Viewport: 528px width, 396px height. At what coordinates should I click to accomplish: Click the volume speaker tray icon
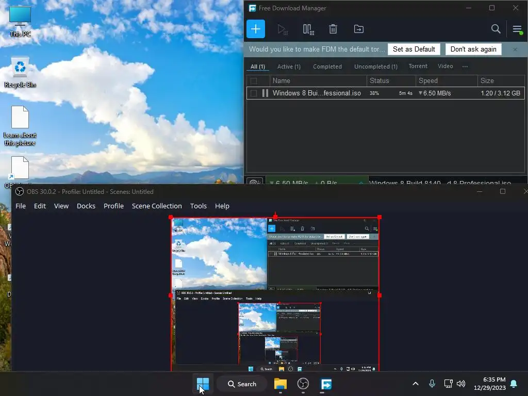point(461,384)
